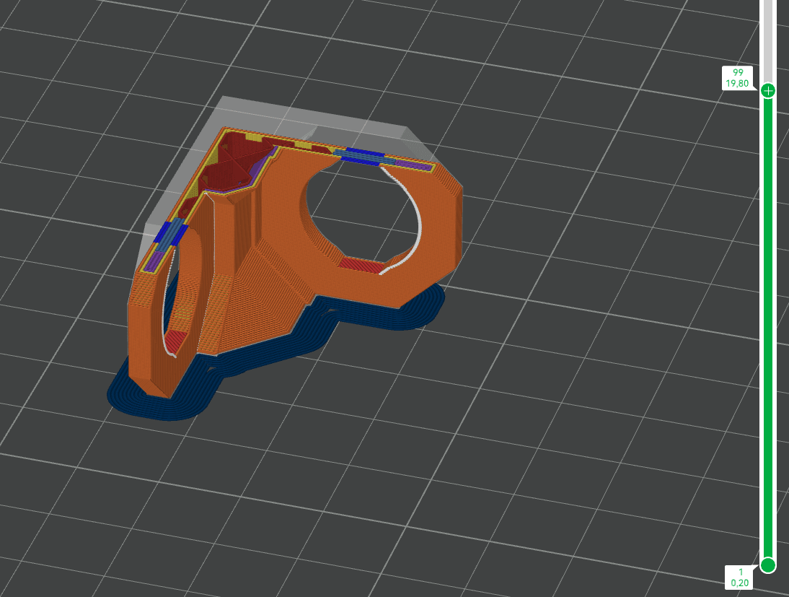Click the plus icon on upper slider handle
Screen dimensions: 789x597
point(768,91)
